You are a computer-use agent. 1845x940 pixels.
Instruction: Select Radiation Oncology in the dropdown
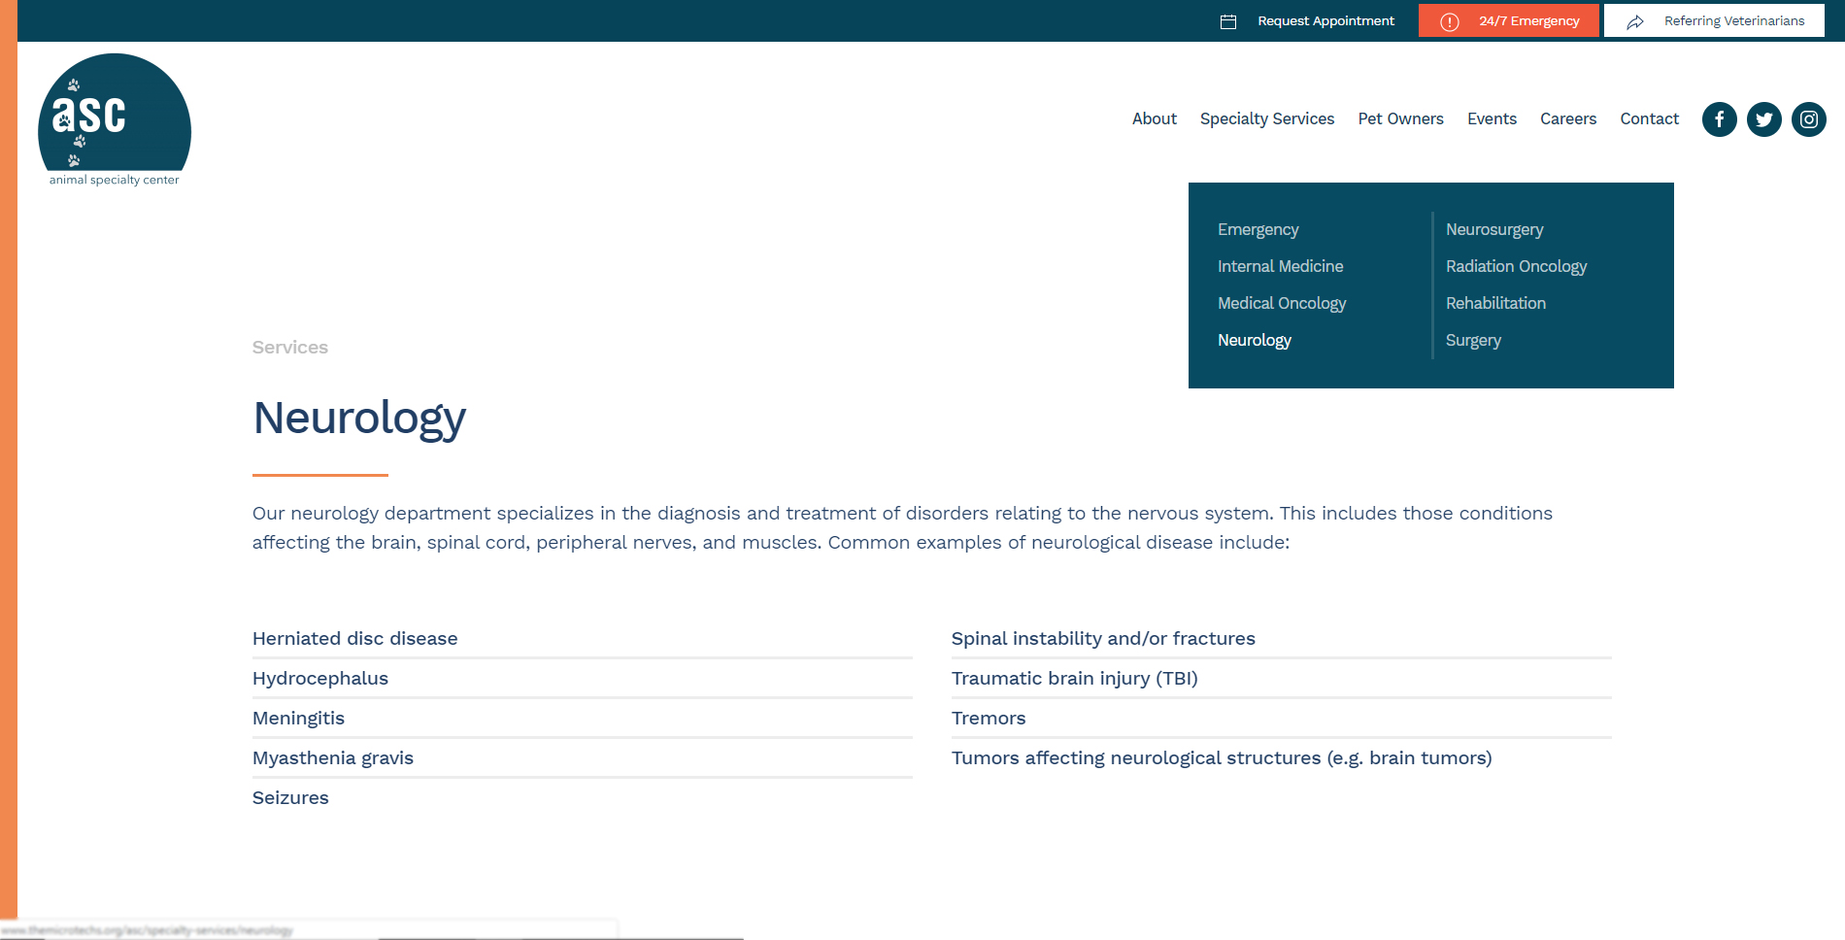click(x=1516, y=266)
